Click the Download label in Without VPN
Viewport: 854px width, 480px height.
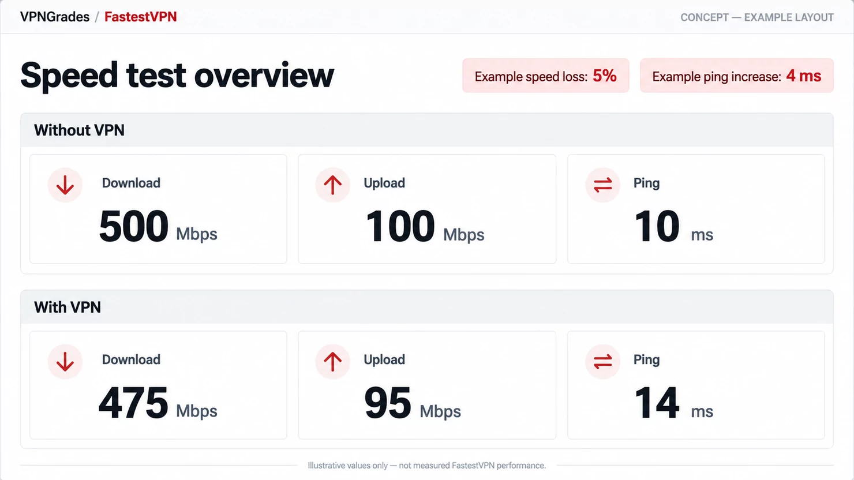pyautogui.click(x=131, y=183)
